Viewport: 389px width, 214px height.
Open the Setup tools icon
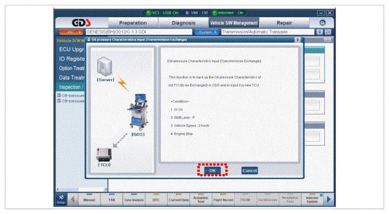click(61, 199)
